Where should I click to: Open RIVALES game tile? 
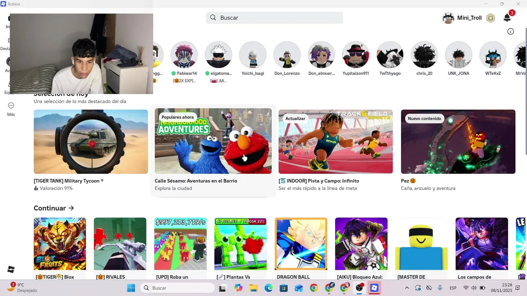click(120, 244)
